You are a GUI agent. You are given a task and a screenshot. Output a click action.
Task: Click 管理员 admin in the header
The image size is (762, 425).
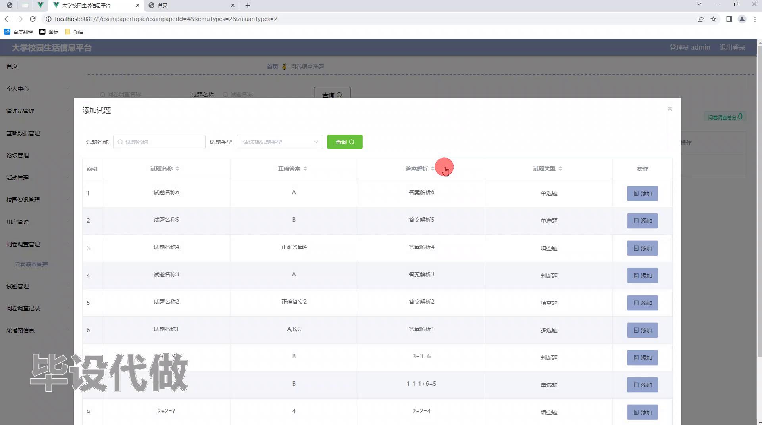pos(690,47)
